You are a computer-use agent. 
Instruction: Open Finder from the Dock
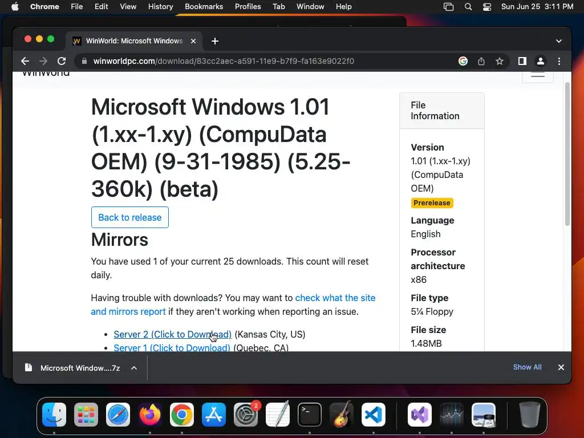pos(54,415)
